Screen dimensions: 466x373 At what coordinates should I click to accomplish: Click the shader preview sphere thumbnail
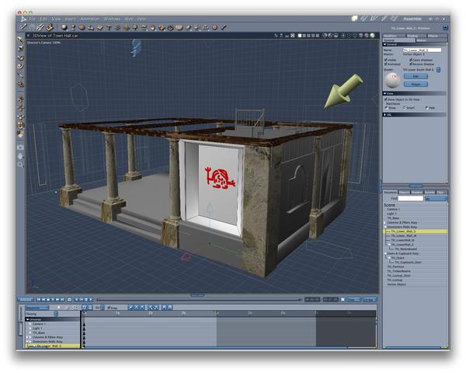(x=392, y=80)
